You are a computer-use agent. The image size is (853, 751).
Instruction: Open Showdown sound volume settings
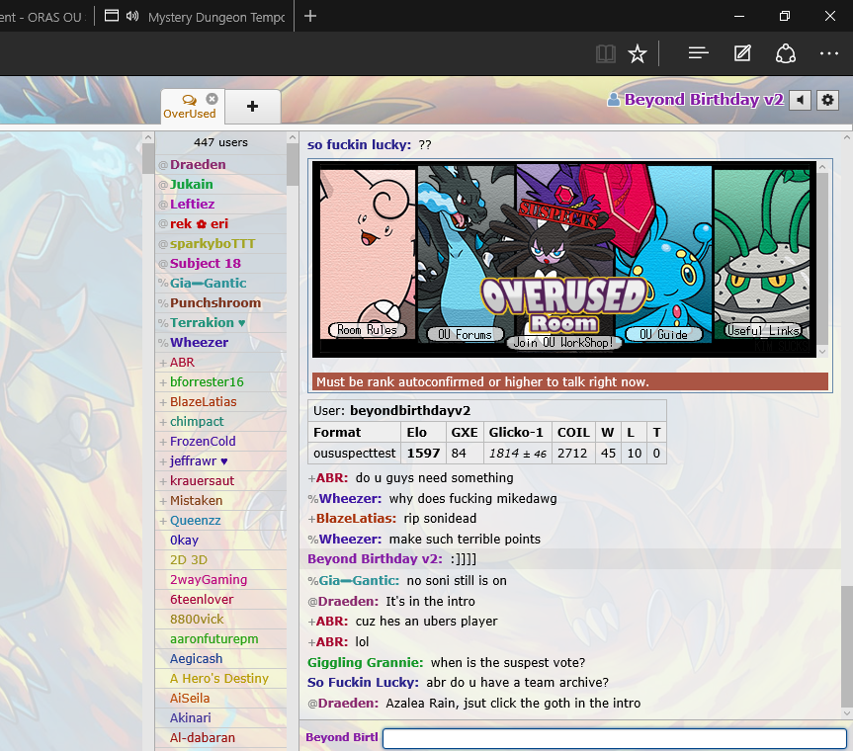[x=800, y=101]
